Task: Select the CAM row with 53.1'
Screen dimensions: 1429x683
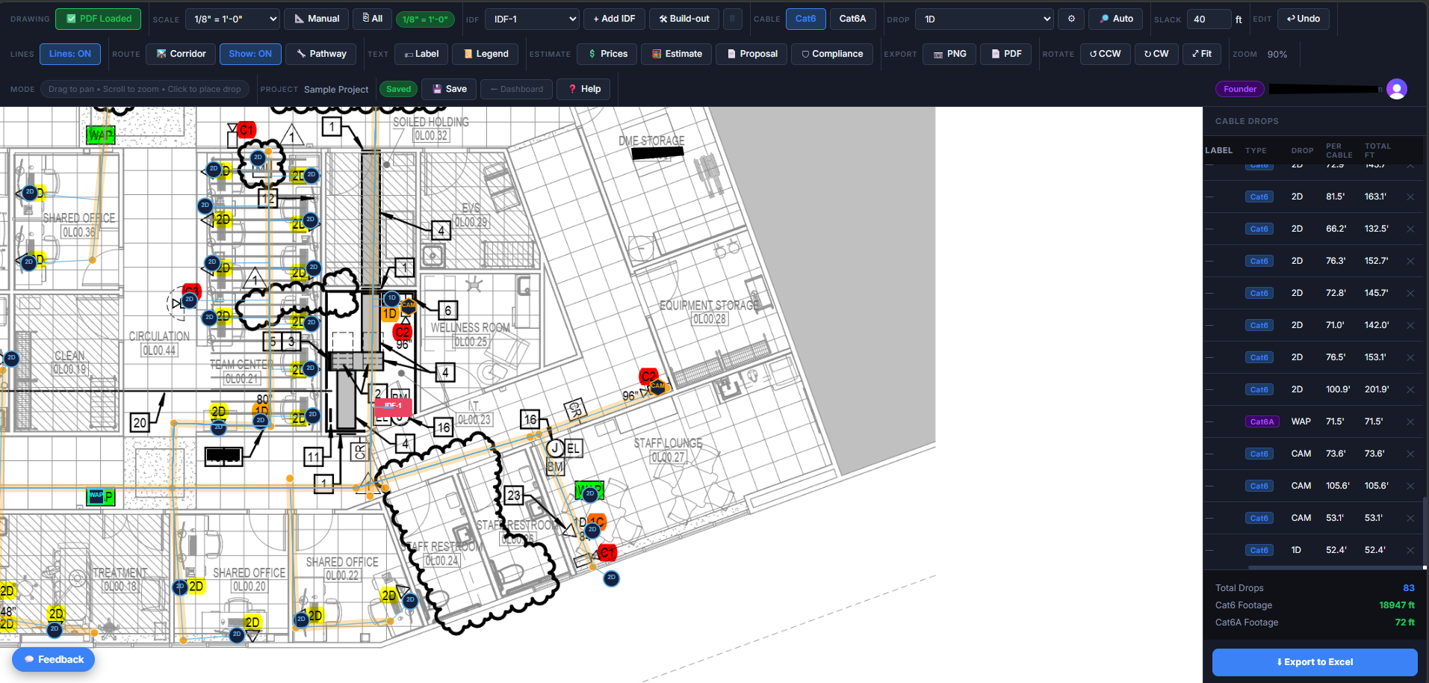Action: coord(1312,518)
